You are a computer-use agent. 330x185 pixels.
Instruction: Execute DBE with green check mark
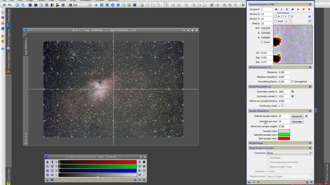click(254, 182)
